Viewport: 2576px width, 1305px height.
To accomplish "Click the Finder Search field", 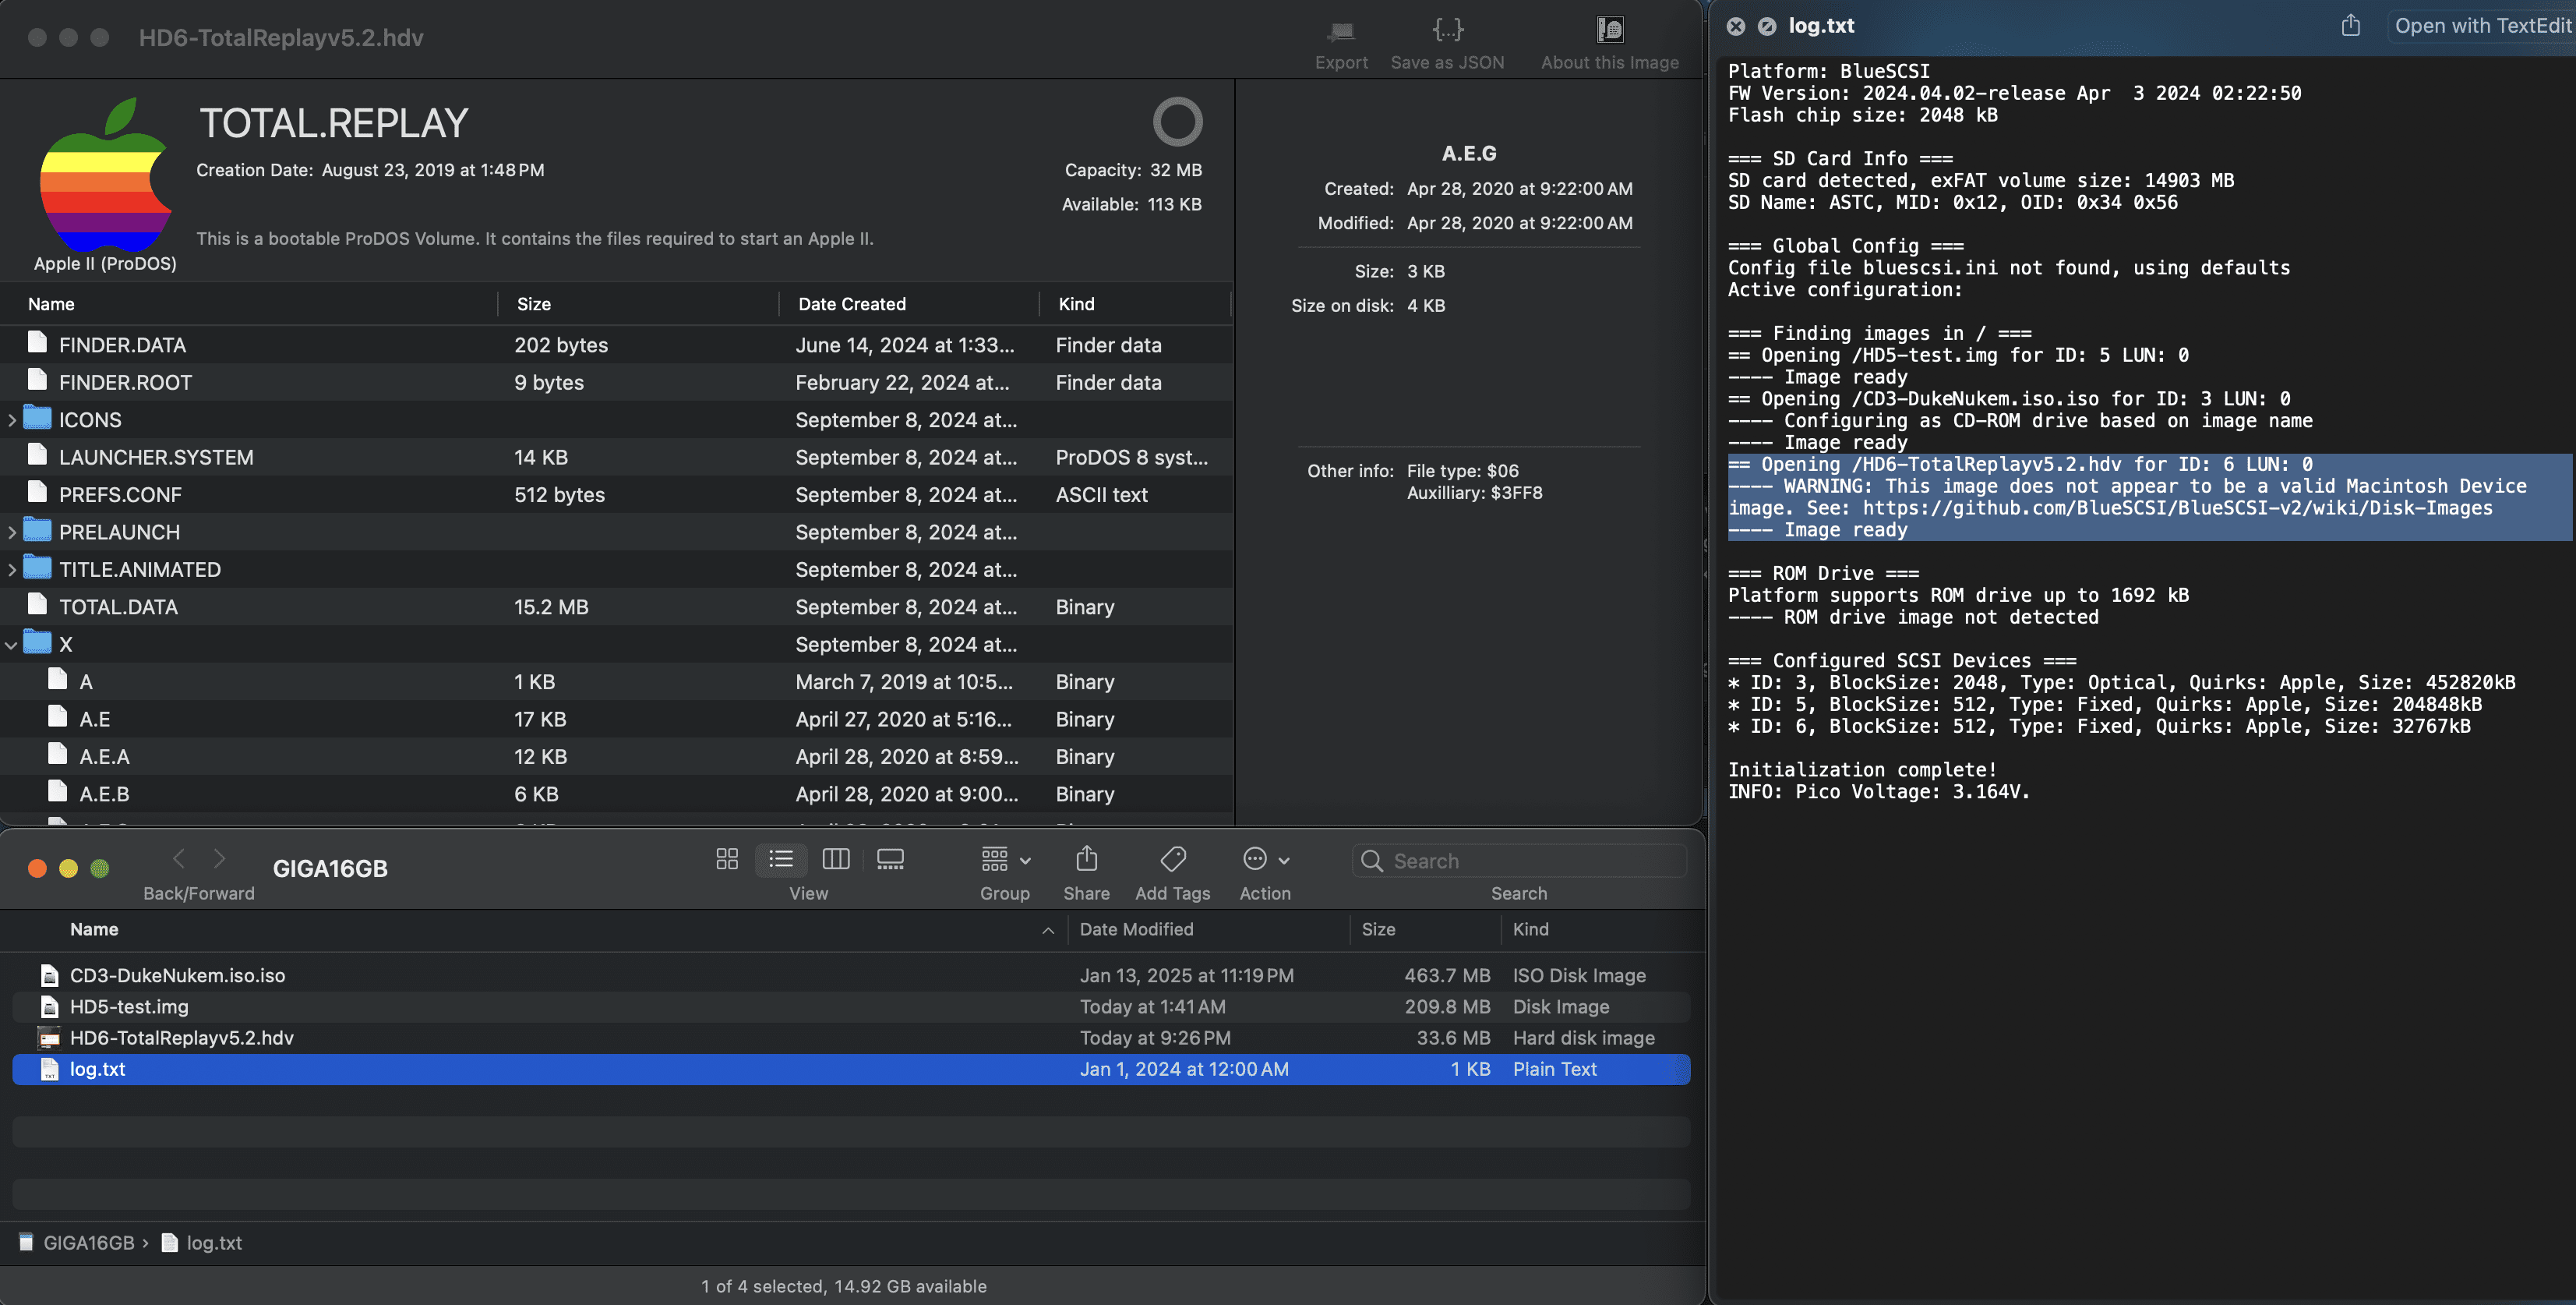I will (x=1519, y=861).
